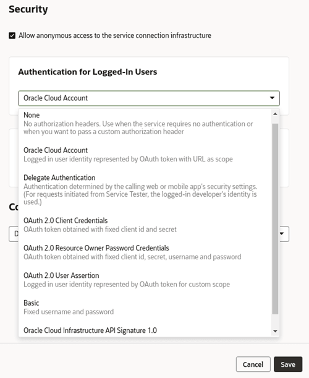Screen dimensions: 309x378
Task: Click the Cancel button
Action: [x=253, y=364]
